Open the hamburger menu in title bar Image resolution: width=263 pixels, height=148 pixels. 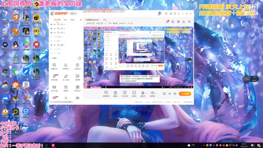pos(179,13)
